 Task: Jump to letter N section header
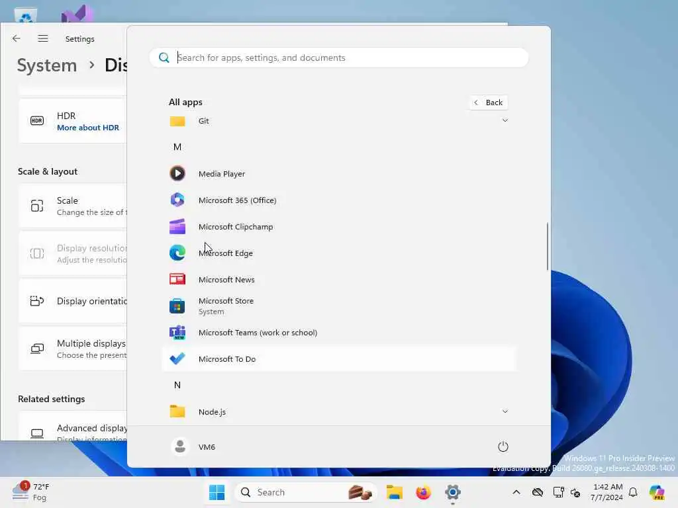tap(177, 386)
